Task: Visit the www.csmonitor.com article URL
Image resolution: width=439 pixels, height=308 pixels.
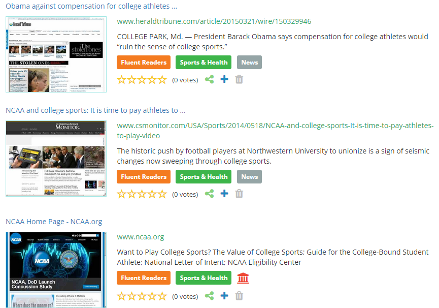Action: point(275,131)
